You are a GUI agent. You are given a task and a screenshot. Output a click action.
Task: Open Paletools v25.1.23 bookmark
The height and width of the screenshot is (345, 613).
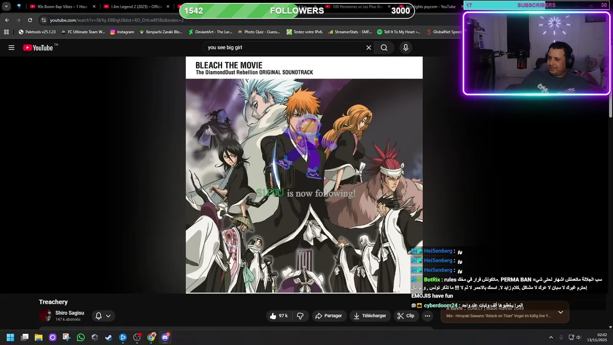click(x=37, y=32)
